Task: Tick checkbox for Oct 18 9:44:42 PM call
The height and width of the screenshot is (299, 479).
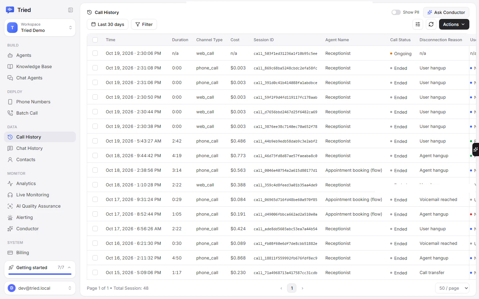Action: [95, 155]
